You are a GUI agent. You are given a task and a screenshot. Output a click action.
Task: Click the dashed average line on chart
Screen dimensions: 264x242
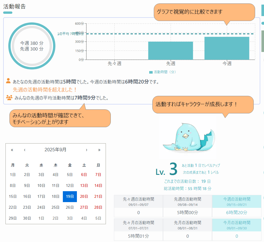click(x=129, y=34)
